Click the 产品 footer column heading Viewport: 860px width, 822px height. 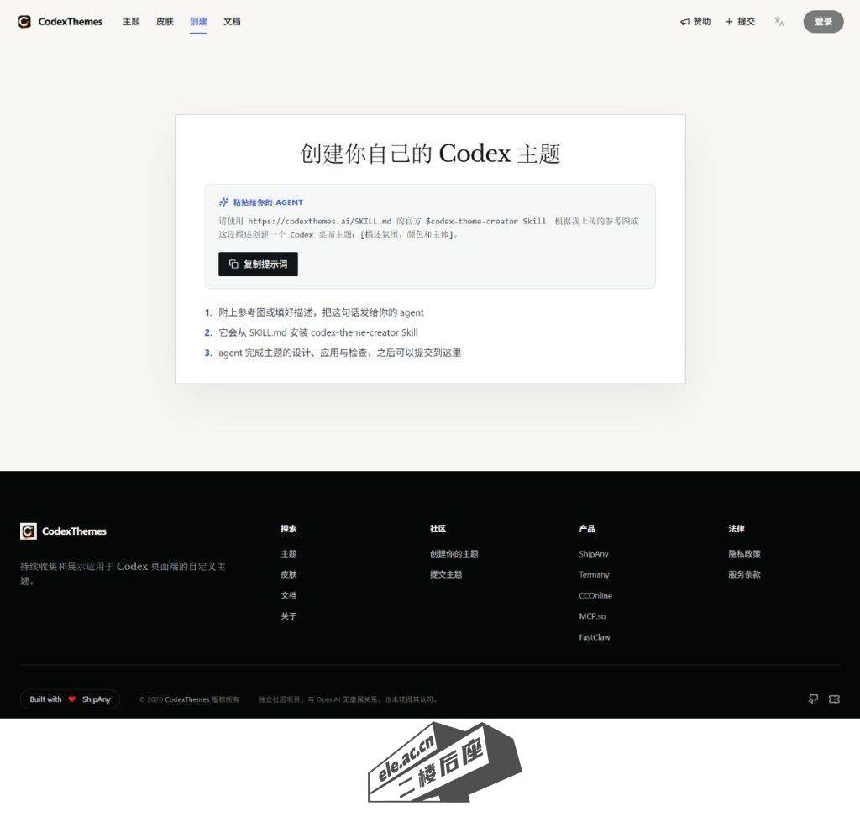(587, 529)
